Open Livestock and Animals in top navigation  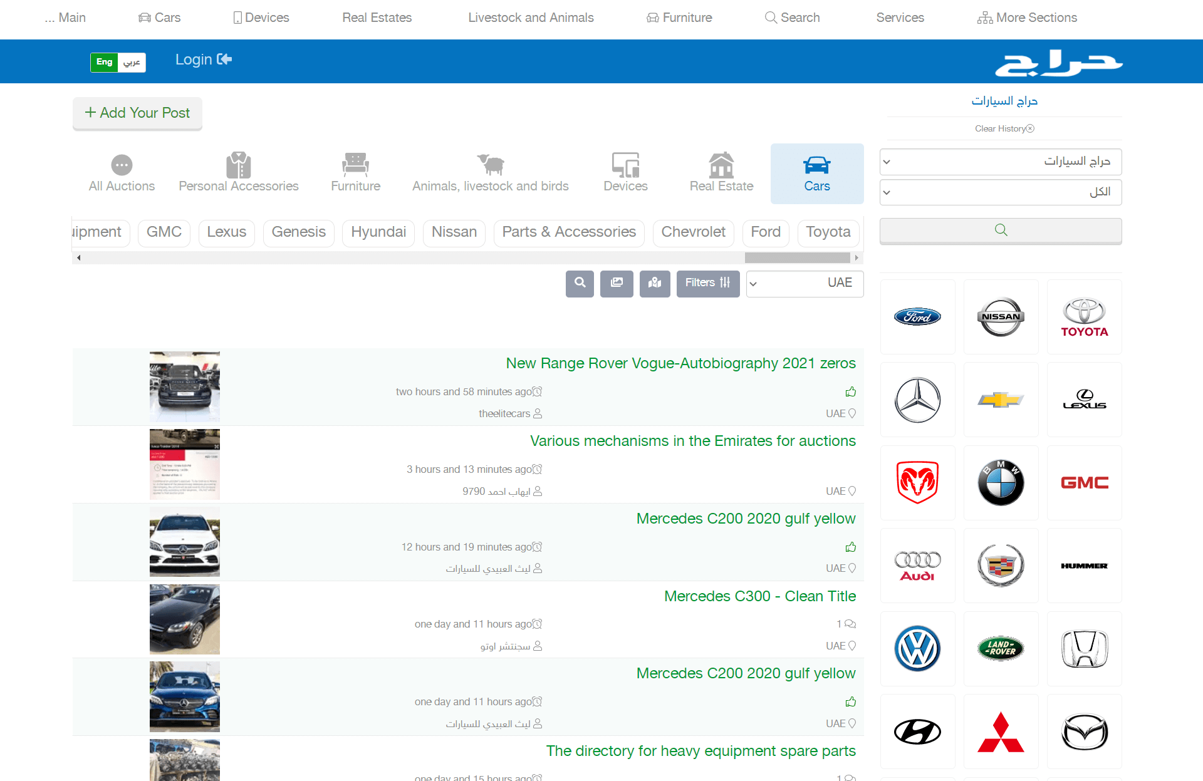(x=531, y=18)
